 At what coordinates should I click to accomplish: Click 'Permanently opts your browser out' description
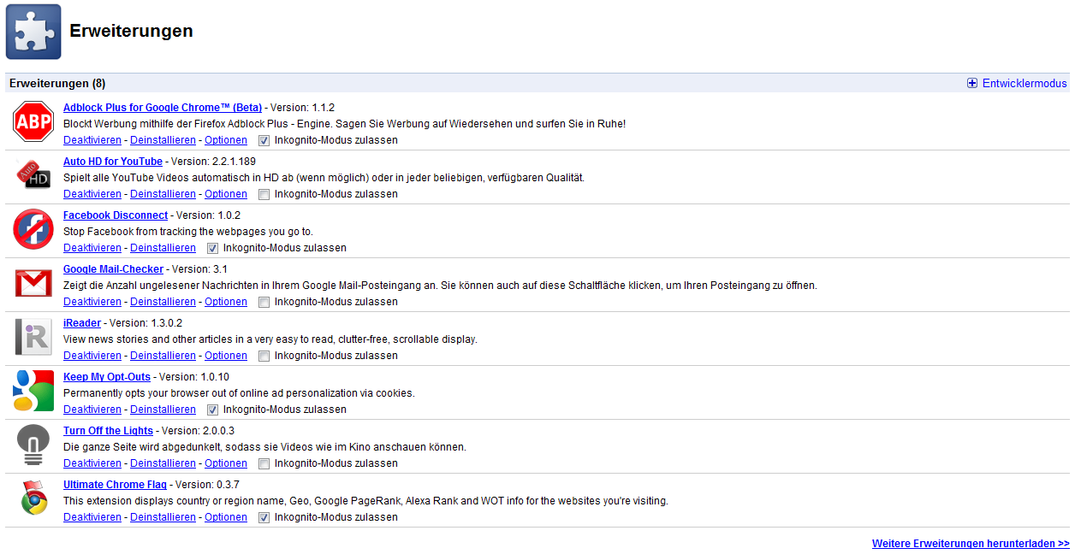[239, 393]
